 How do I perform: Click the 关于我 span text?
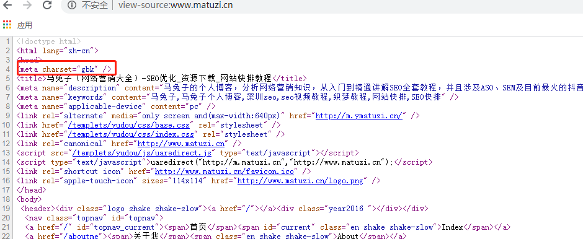[146, 236]
